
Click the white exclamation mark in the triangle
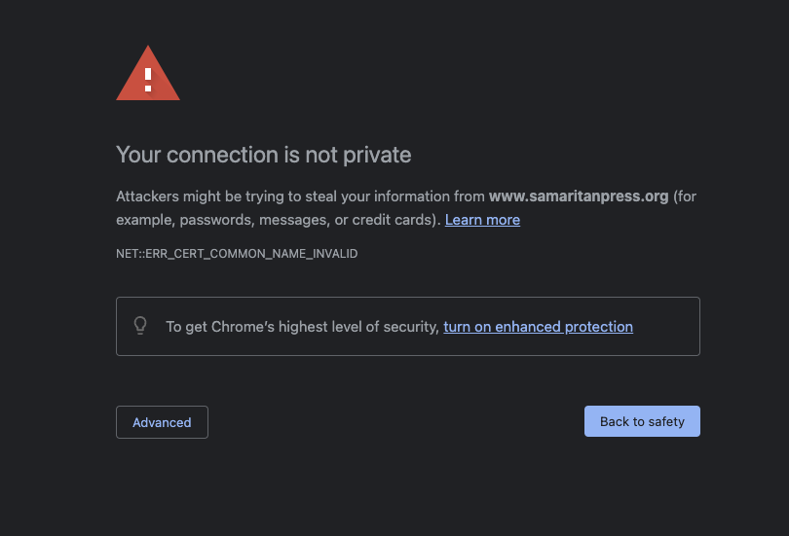click(148, 76)
